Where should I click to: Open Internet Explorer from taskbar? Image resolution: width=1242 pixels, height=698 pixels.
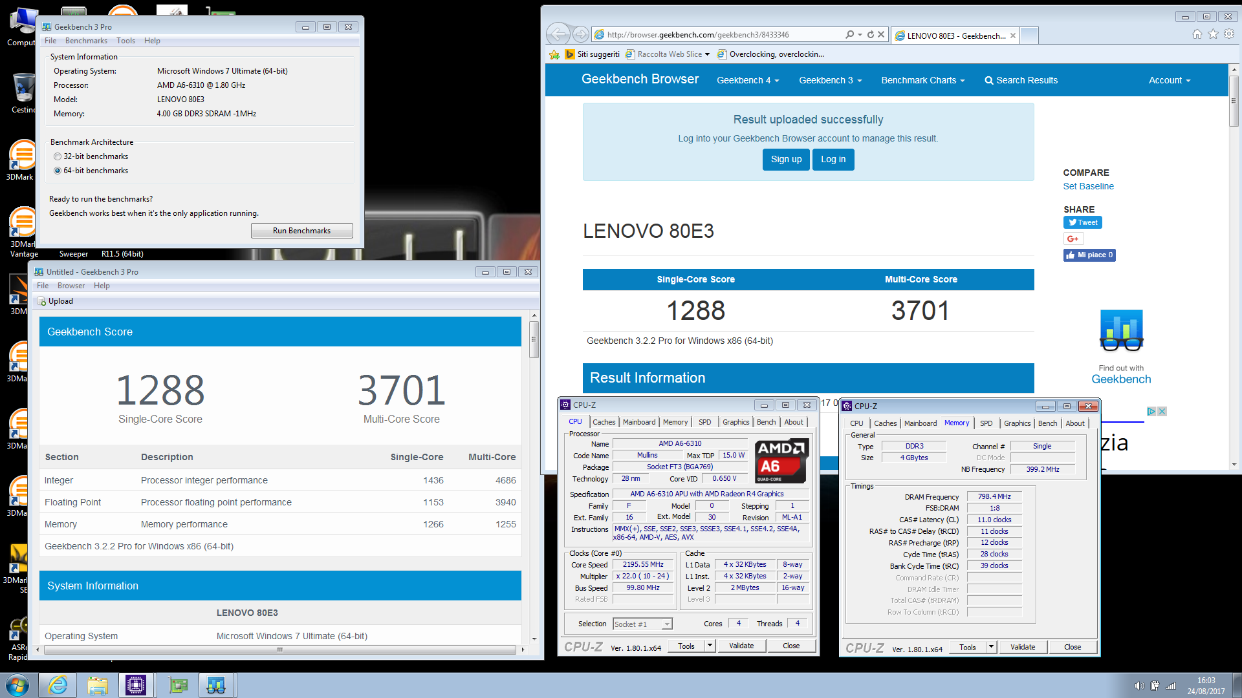(x=58, y=685)
